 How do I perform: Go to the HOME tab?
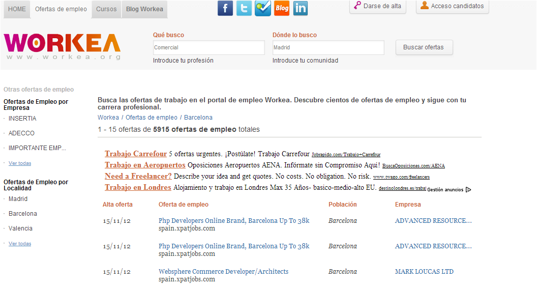pos(17,9)
